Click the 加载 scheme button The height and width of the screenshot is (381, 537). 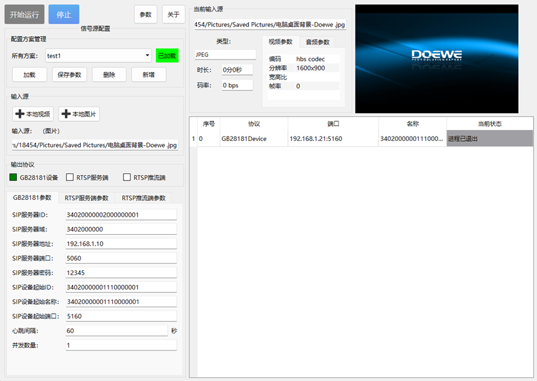pyautogui.click(x=30, y=75)
